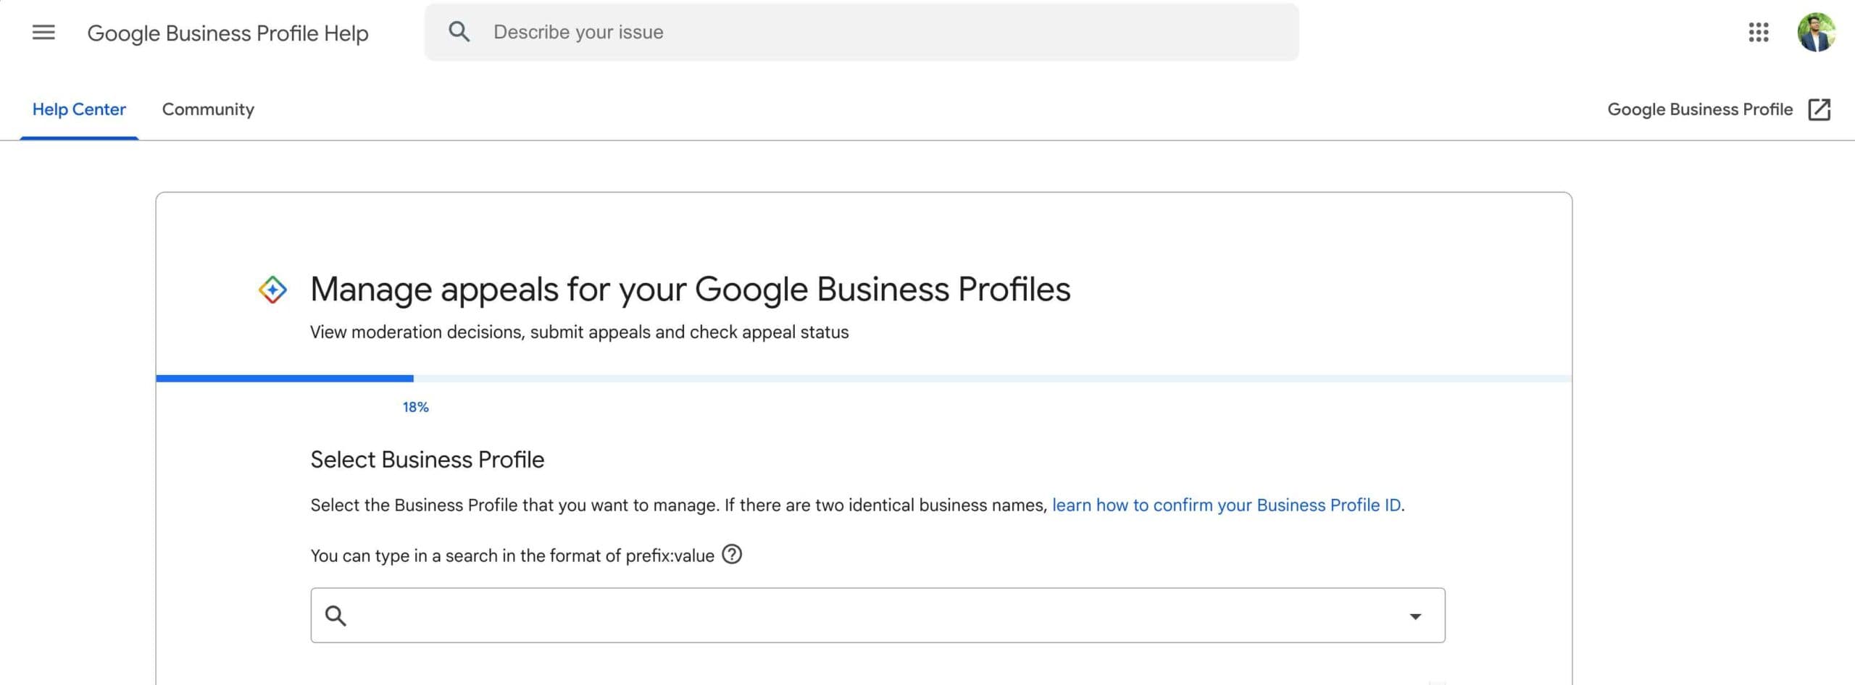1855x685 pixels.
Task: Switch to the Community tab
Action: tap(207, 109)
